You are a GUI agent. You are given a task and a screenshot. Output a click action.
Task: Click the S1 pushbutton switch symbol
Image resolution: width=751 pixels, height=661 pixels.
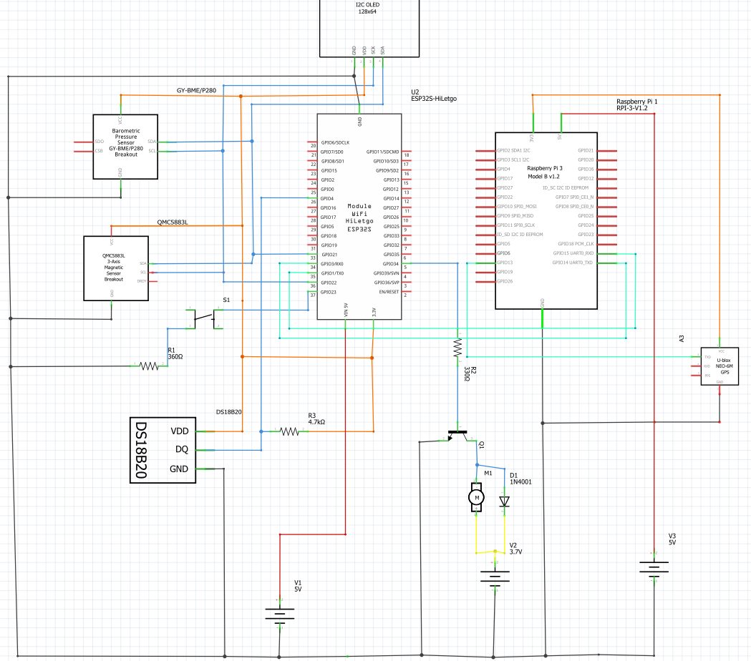click(204, 318)
